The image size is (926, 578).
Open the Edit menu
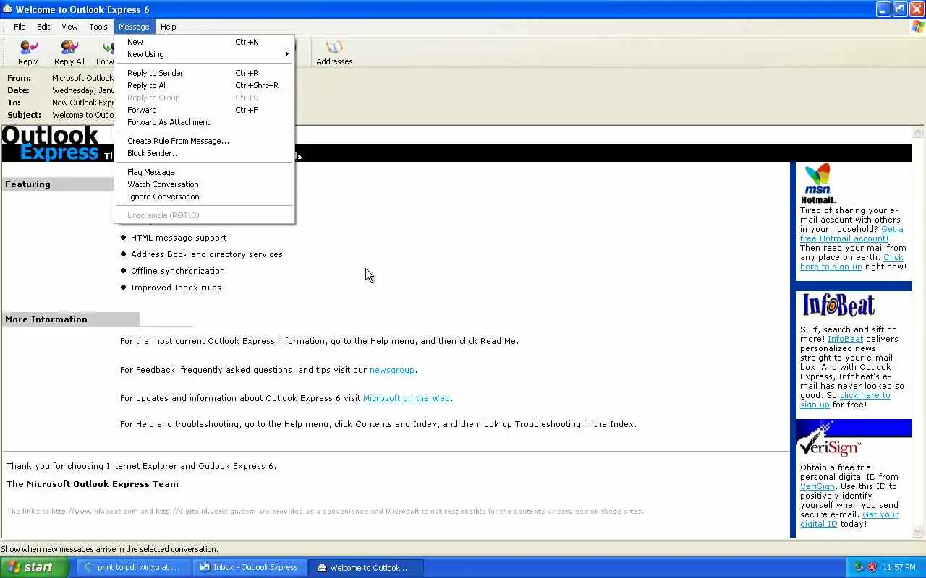tap(43, 27)
